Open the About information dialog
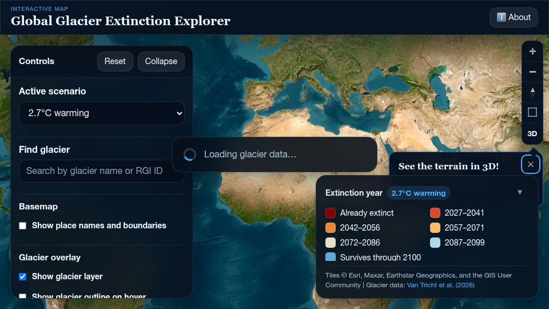 (x=514, y=17)
